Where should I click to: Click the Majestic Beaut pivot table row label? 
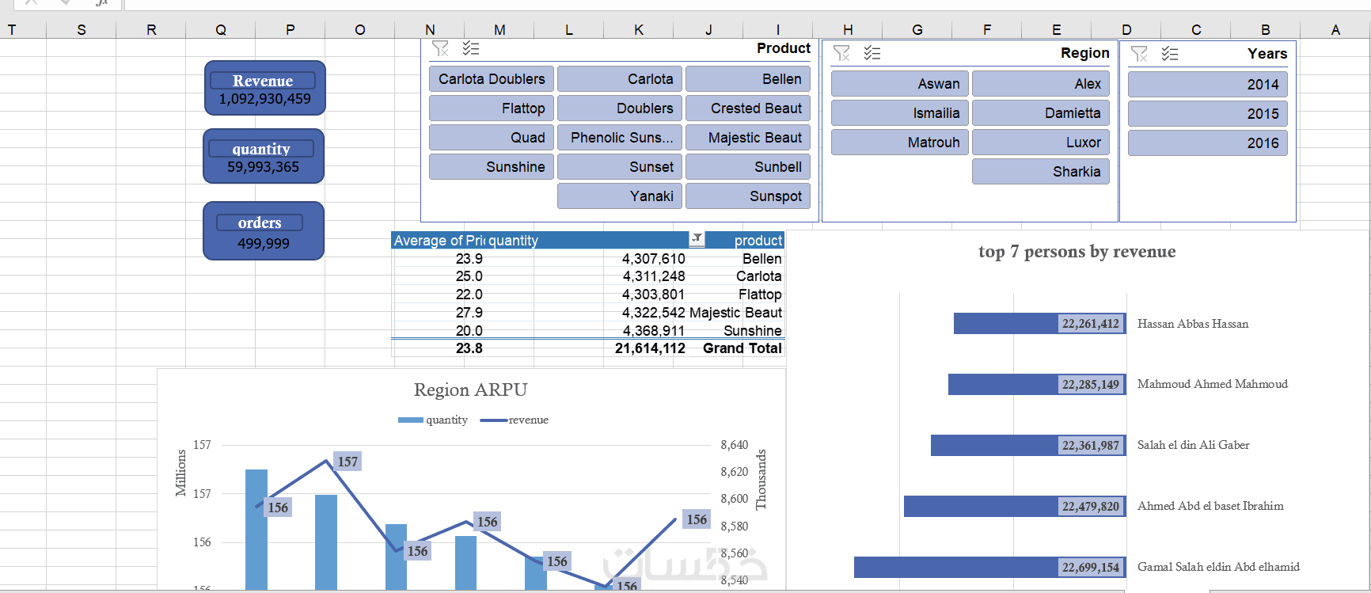tap(735, 313)
